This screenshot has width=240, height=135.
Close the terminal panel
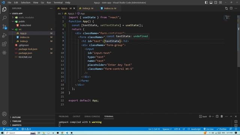[236, 117]
